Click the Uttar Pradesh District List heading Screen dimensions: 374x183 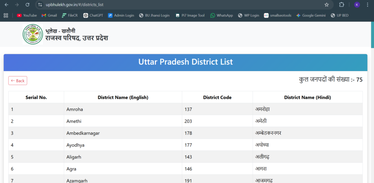click(186, 62)
